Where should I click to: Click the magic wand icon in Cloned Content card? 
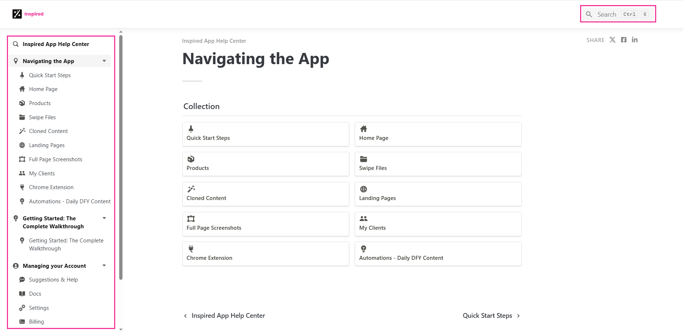191,189
